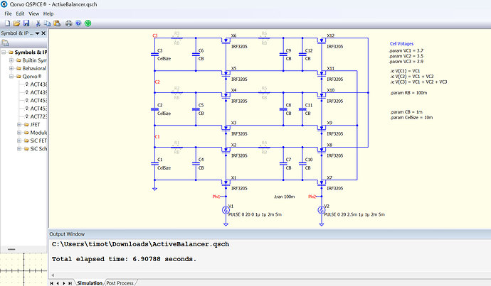Select the X10 IRF3205 MOSFET
Viewport: 491px width, 286px height.
click(322, 96)
